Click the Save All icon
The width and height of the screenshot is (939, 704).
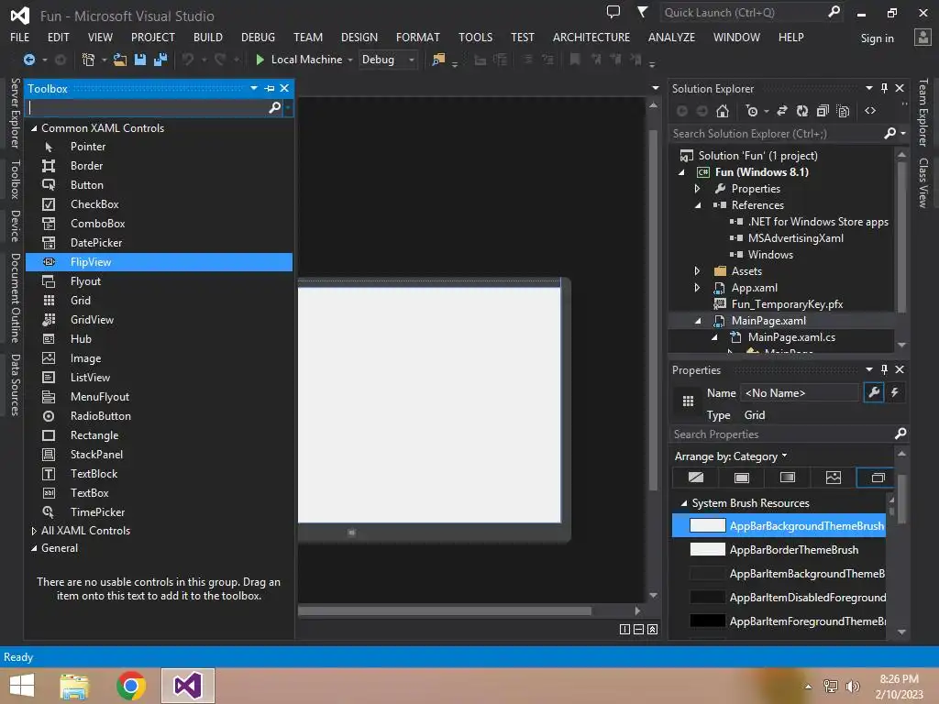[x=160, y=60]
